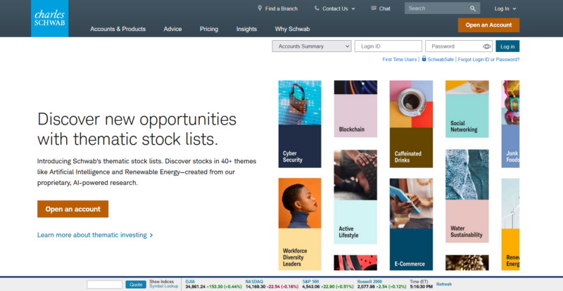Open the Junk Foods theme card
Screen dimensions: 563x291
pyautogui.click(x=510, y=124)
